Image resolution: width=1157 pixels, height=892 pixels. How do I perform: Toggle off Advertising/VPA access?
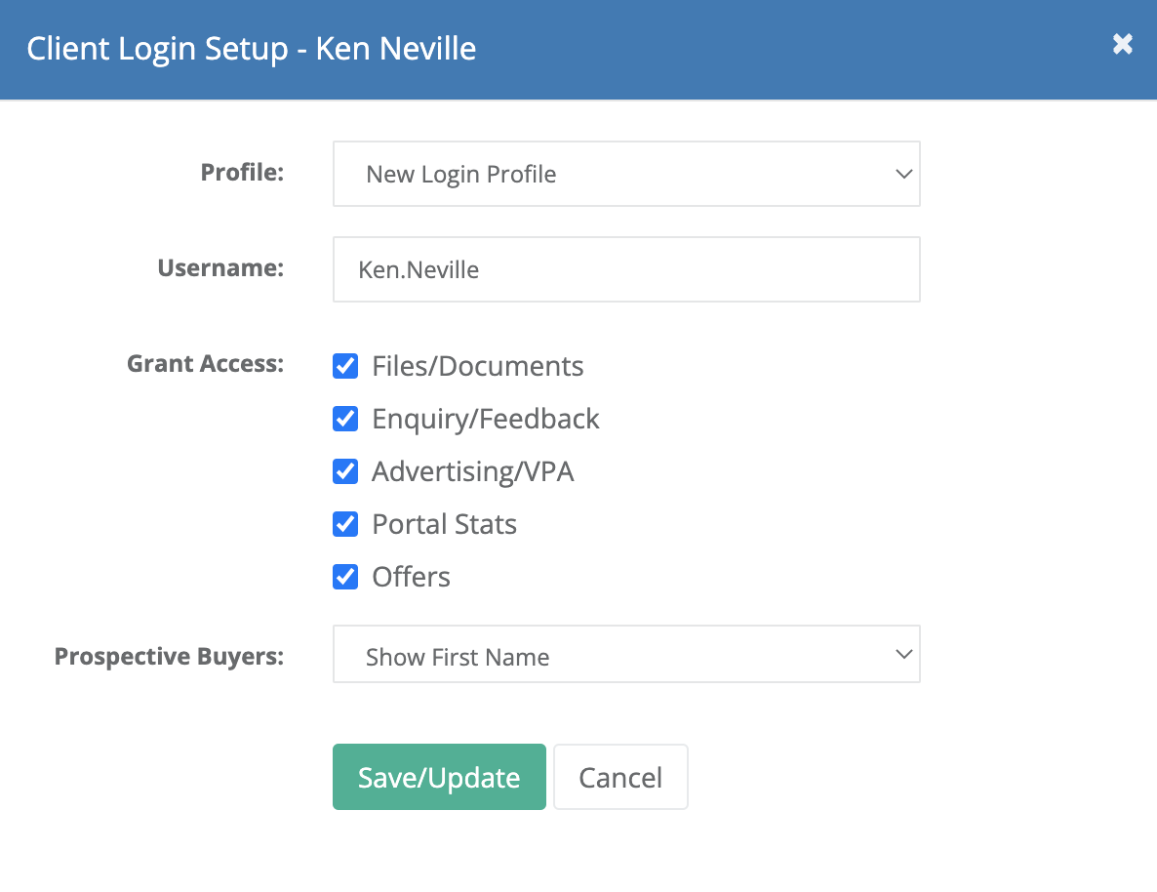click(345, 471)
